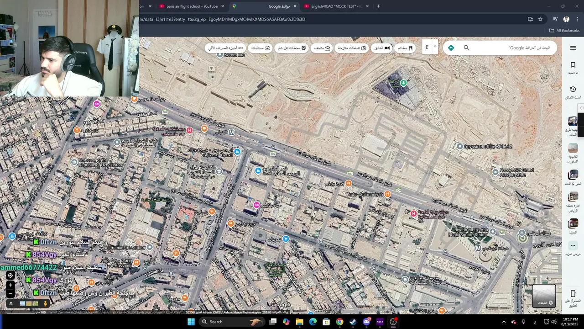
Task: Open the desert academy thumbnail in sidebar
Action: click(573, 148)
